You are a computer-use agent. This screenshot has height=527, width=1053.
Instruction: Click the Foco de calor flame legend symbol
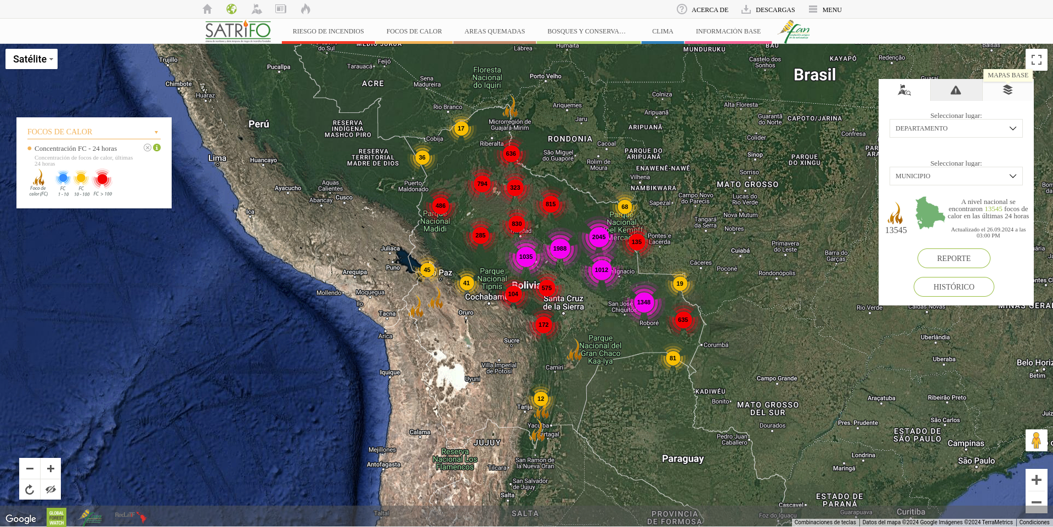click(x=38, y=177)
